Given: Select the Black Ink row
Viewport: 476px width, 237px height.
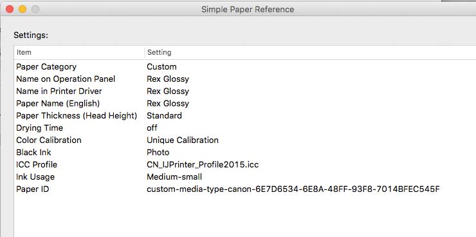Looking at the screenshot, I should (33, 152).
